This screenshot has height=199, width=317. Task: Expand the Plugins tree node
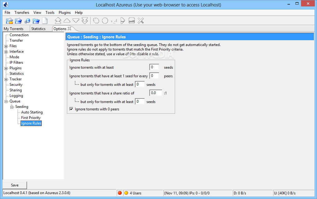click(x=6, y=68)
